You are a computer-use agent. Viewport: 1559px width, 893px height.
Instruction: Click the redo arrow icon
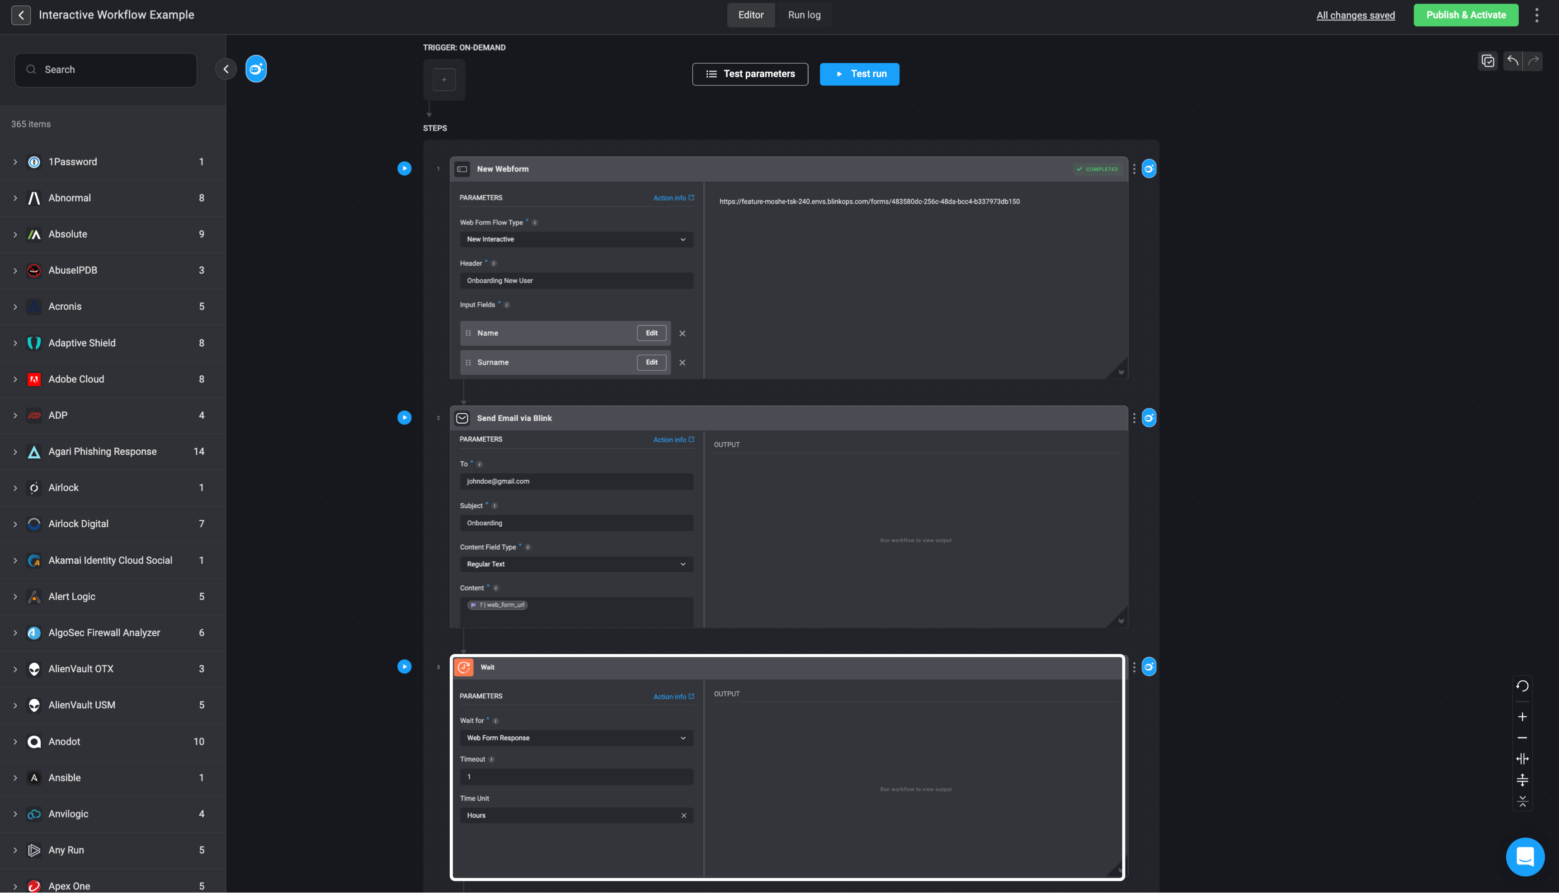pyautogui.click(x=1533, y=60)
